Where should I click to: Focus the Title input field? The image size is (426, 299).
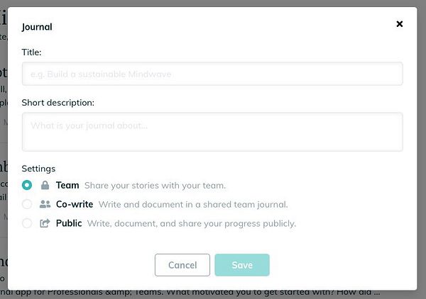[212, 74]
